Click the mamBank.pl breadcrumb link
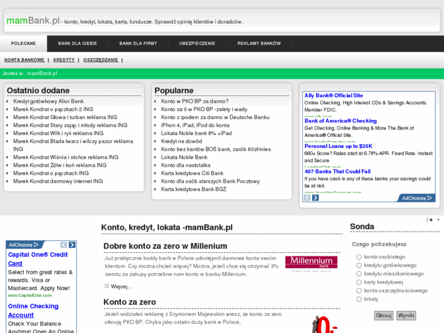Viewport: 444px width, 333px height. [x=42, y=73]
